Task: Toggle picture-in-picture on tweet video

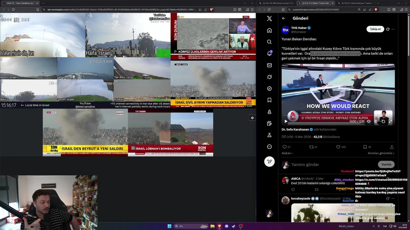Action: (x=383, y=121)
